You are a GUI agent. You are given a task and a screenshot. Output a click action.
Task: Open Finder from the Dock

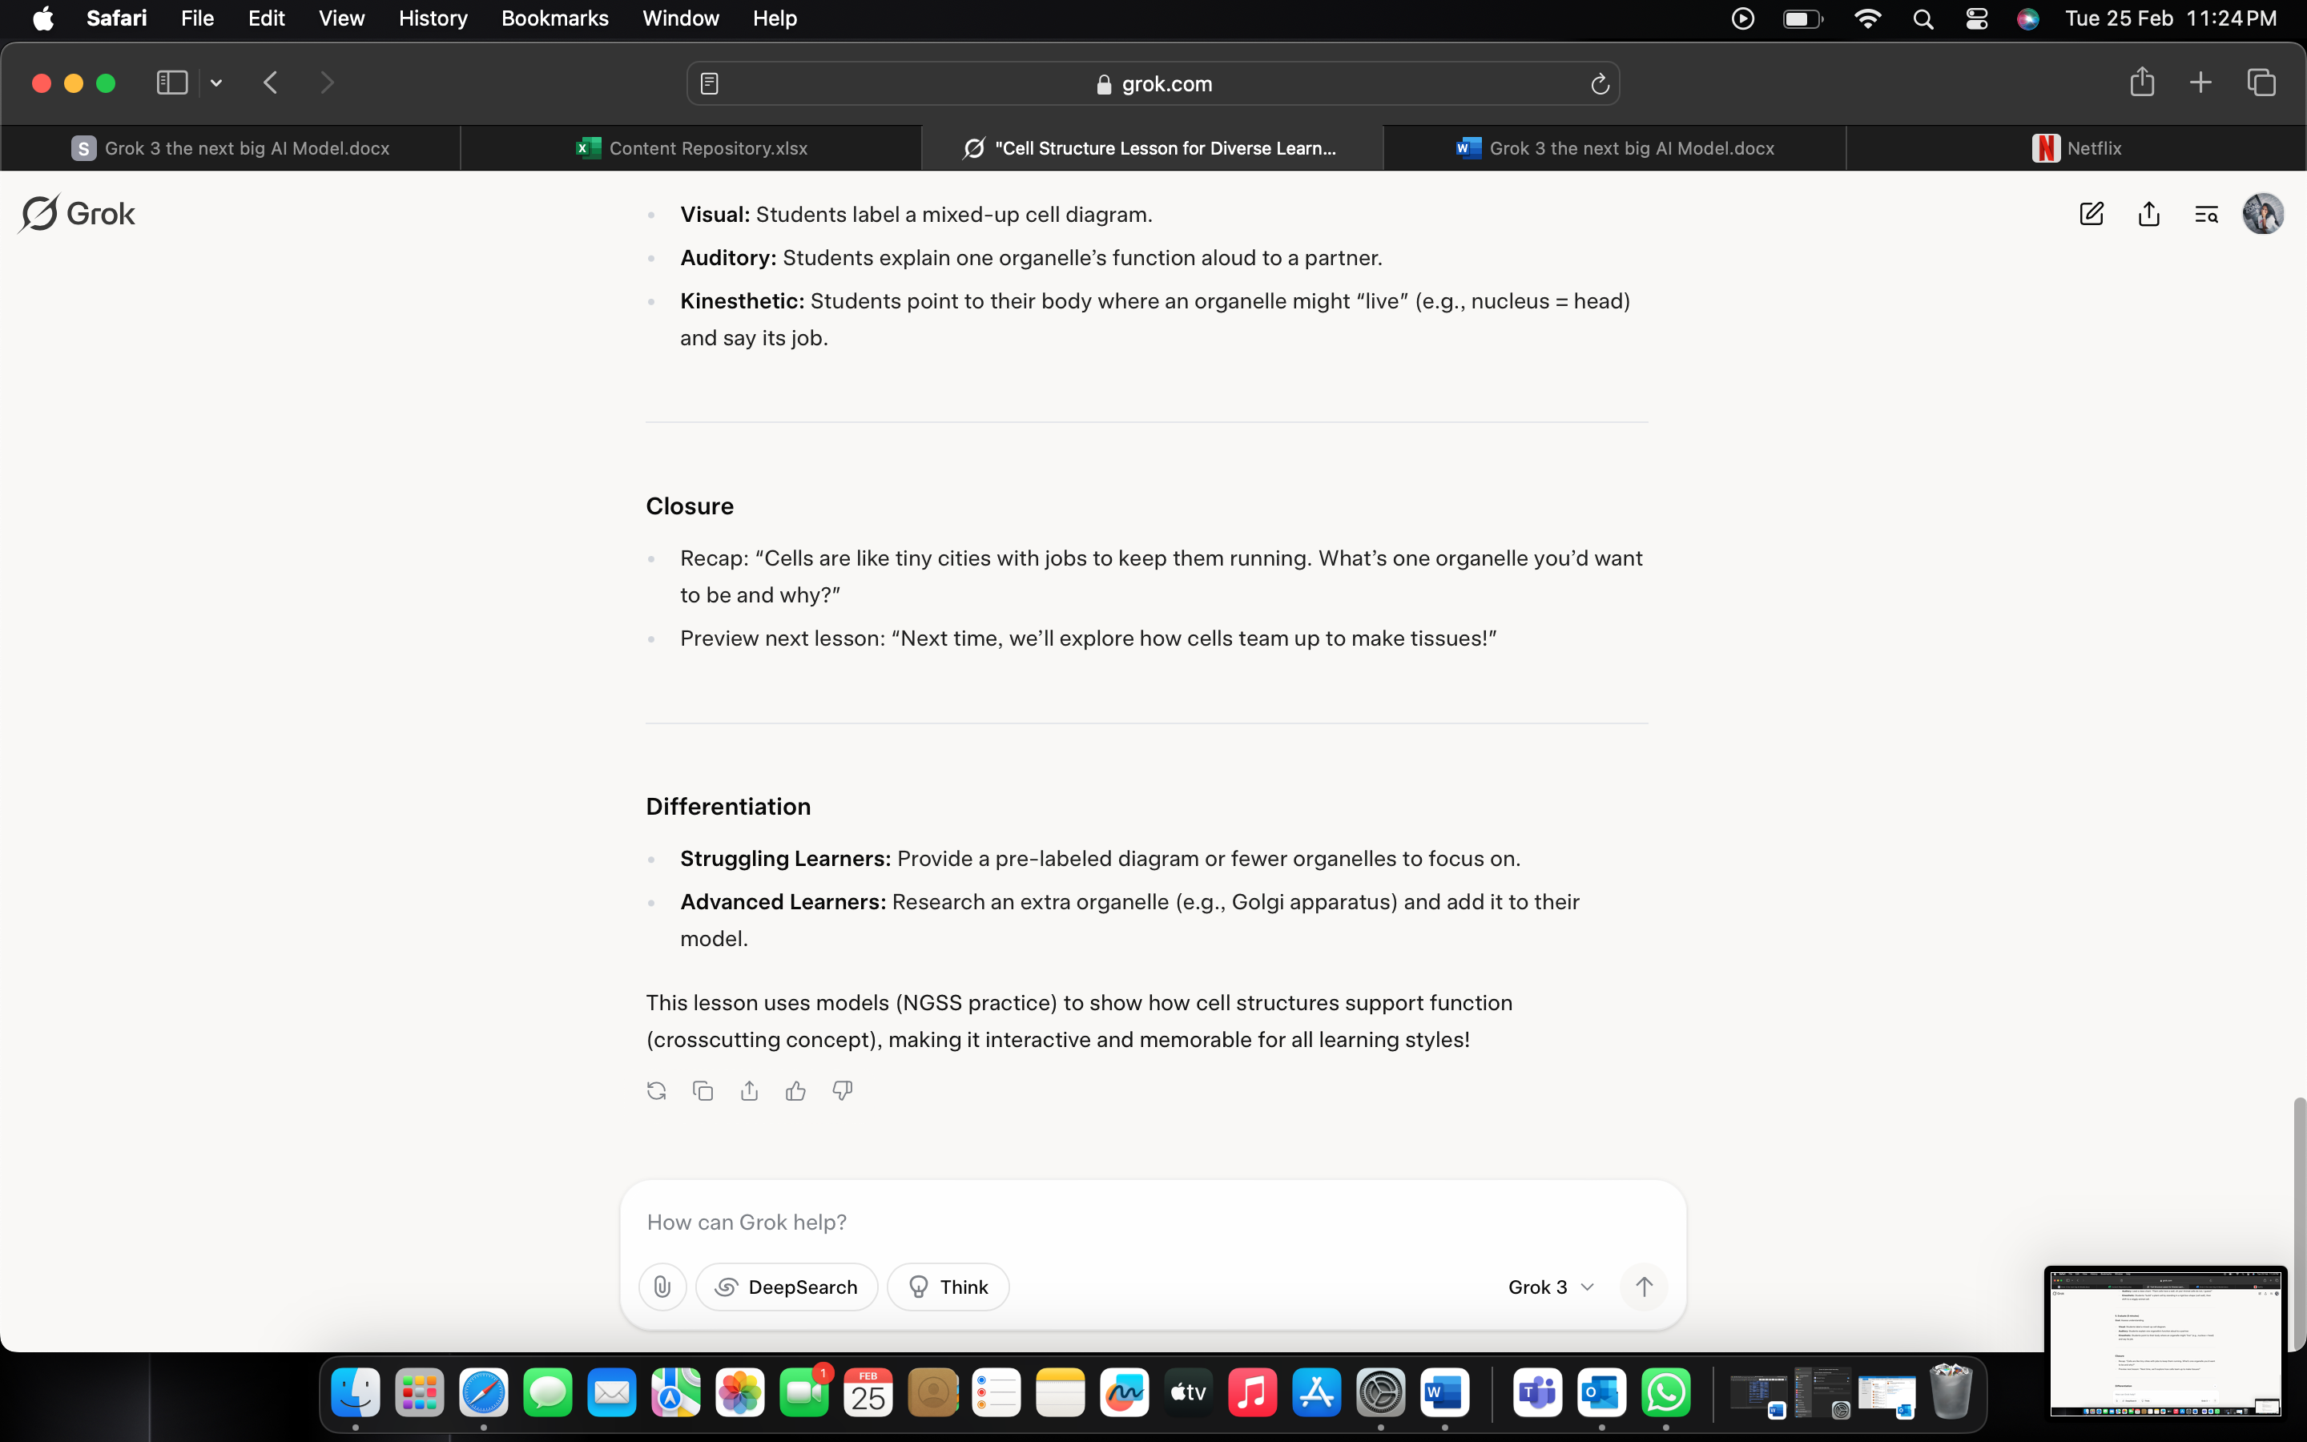pos(356,1393)
